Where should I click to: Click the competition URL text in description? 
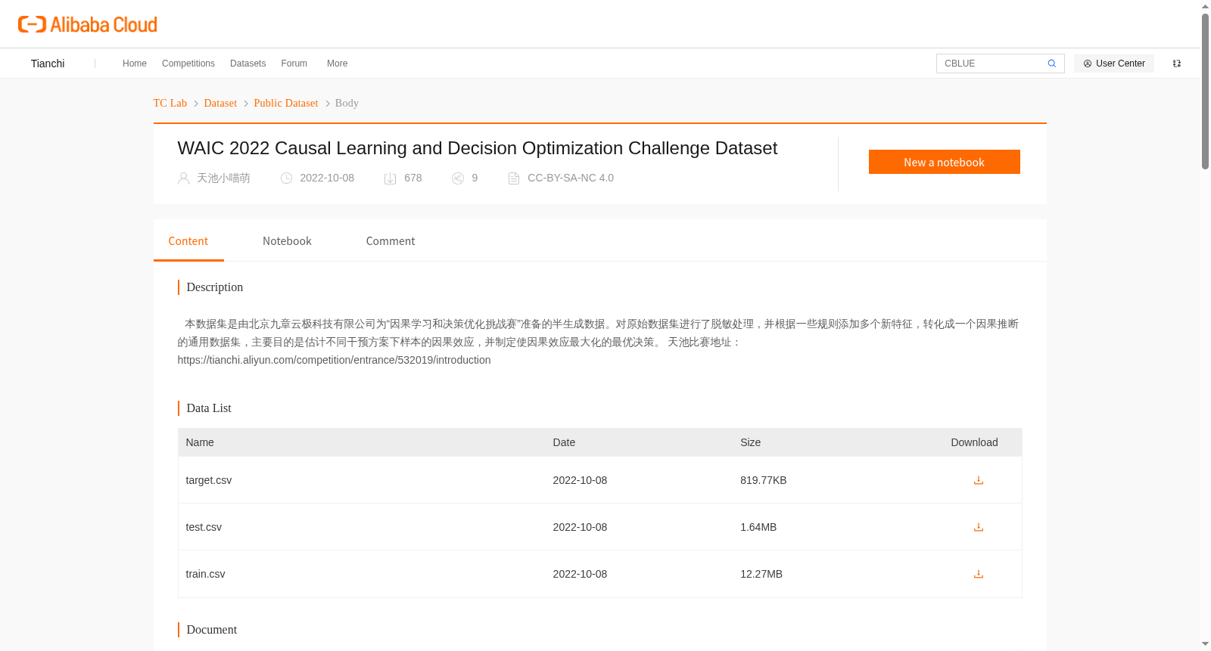(335, 360)
